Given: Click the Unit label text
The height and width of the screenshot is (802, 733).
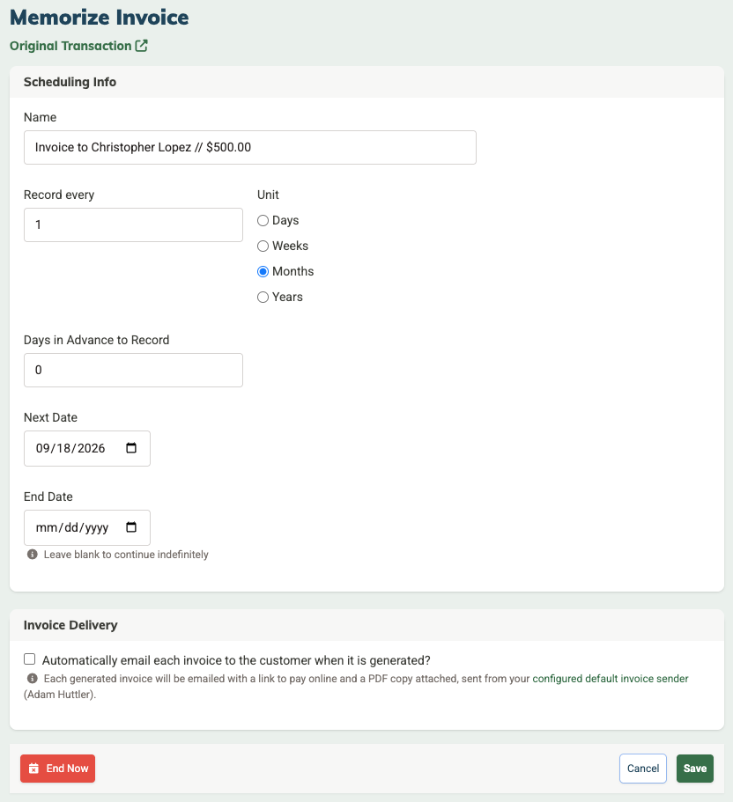Looking at the screenshot, I should click(x=268, y=195).
